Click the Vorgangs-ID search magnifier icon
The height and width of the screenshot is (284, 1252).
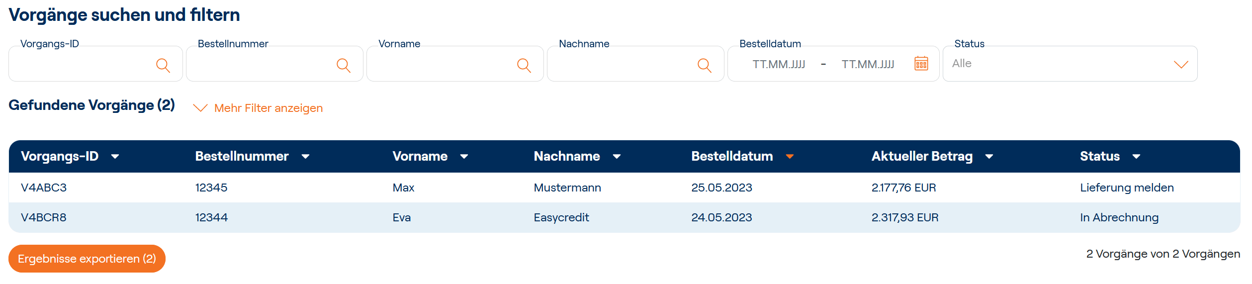163,65
